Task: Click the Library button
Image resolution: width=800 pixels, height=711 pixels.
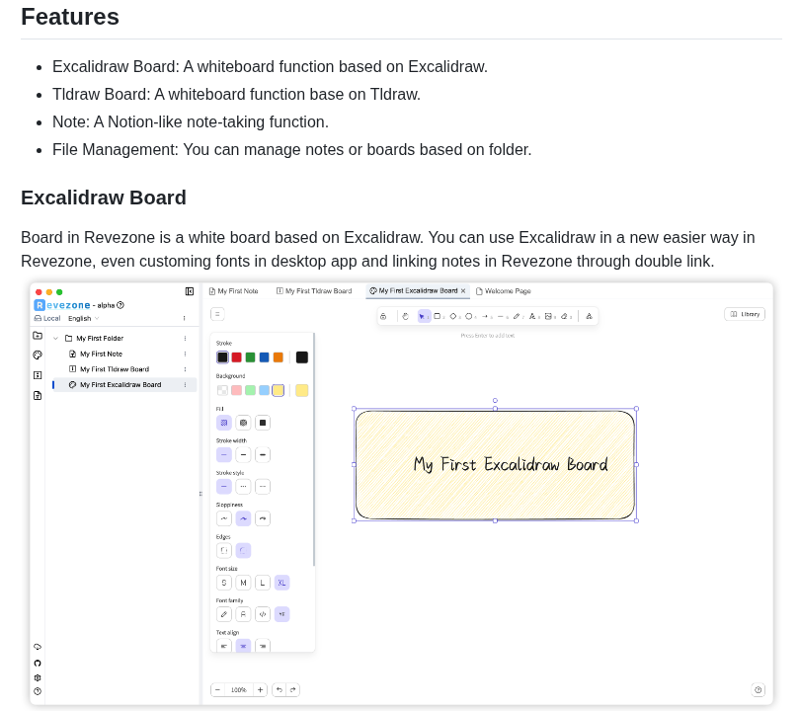Action: [x=745, y=314]
